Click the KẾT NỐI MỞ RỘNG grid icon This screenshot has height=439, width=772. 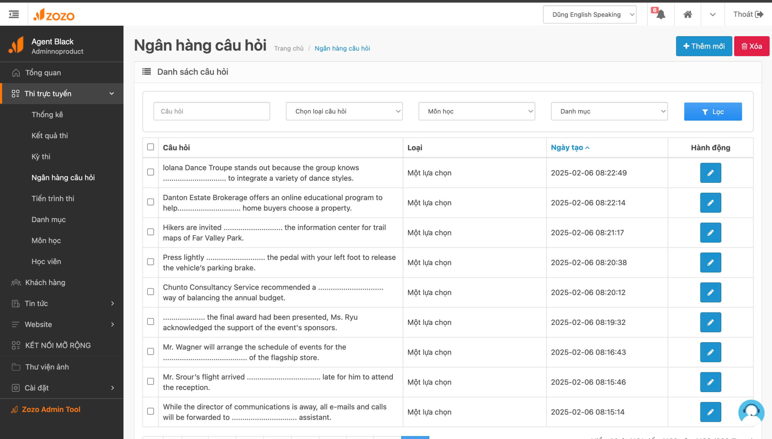16,345
